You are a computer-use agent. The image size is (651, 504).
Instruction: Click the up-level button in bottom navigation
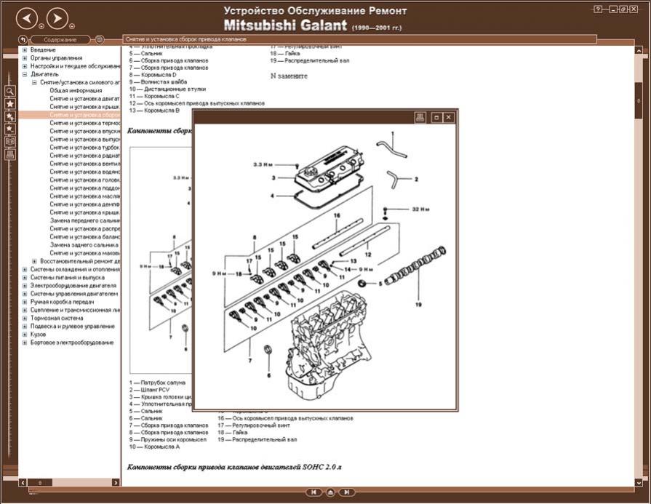tap(330, 492)
